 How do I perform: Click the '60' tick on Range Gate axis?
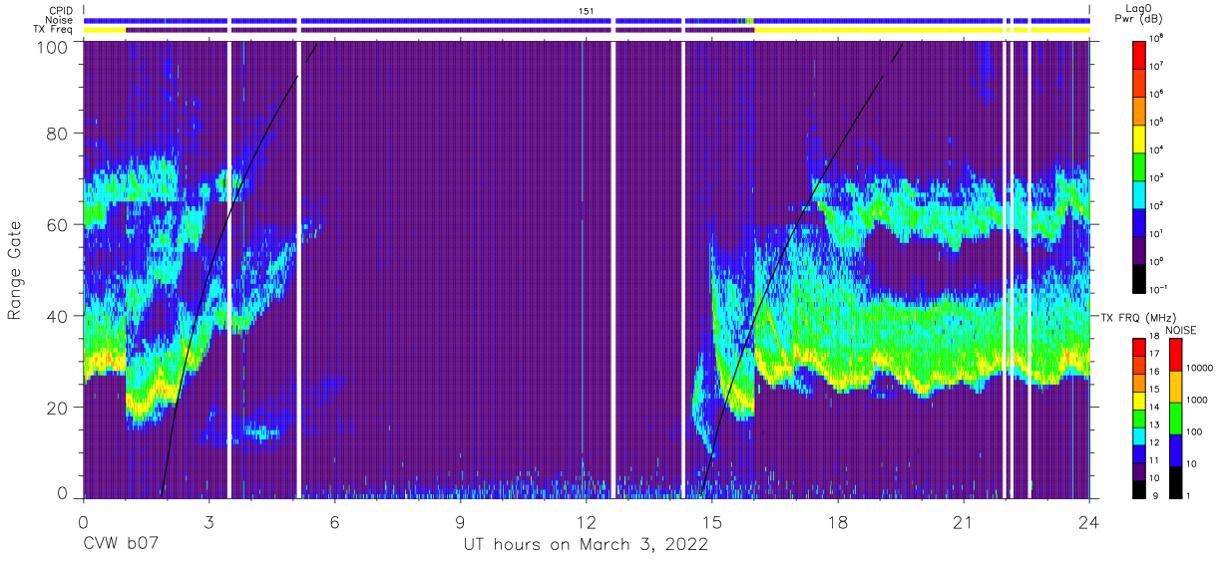[58, 224]
